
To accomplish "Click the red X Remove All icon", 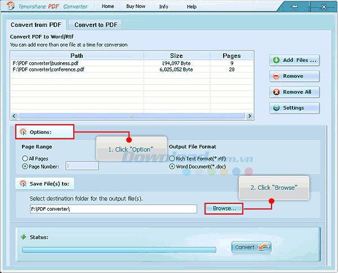I will point(276,92).
